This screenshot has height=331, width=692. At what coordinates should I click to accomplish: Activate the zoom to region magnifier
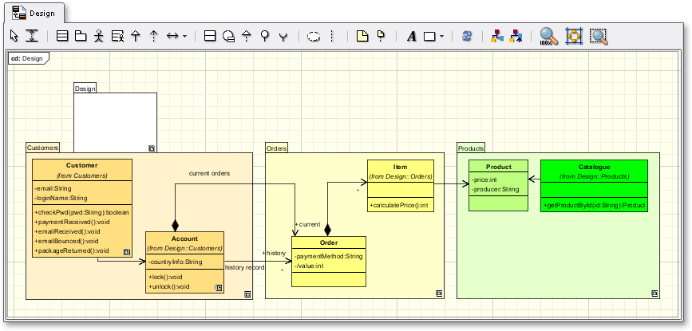coord(599,36)
